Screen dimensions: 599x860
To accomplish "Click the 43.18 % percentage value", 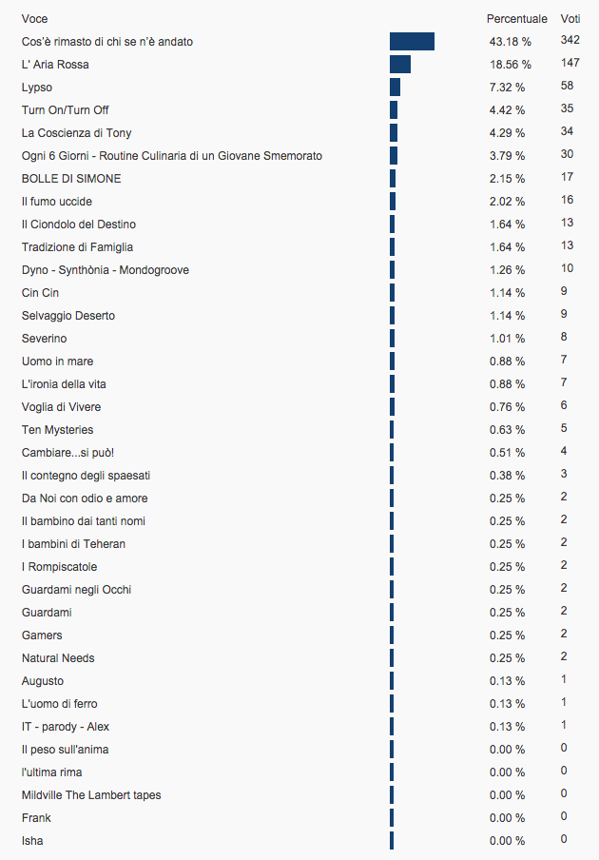I will (511, 42).
